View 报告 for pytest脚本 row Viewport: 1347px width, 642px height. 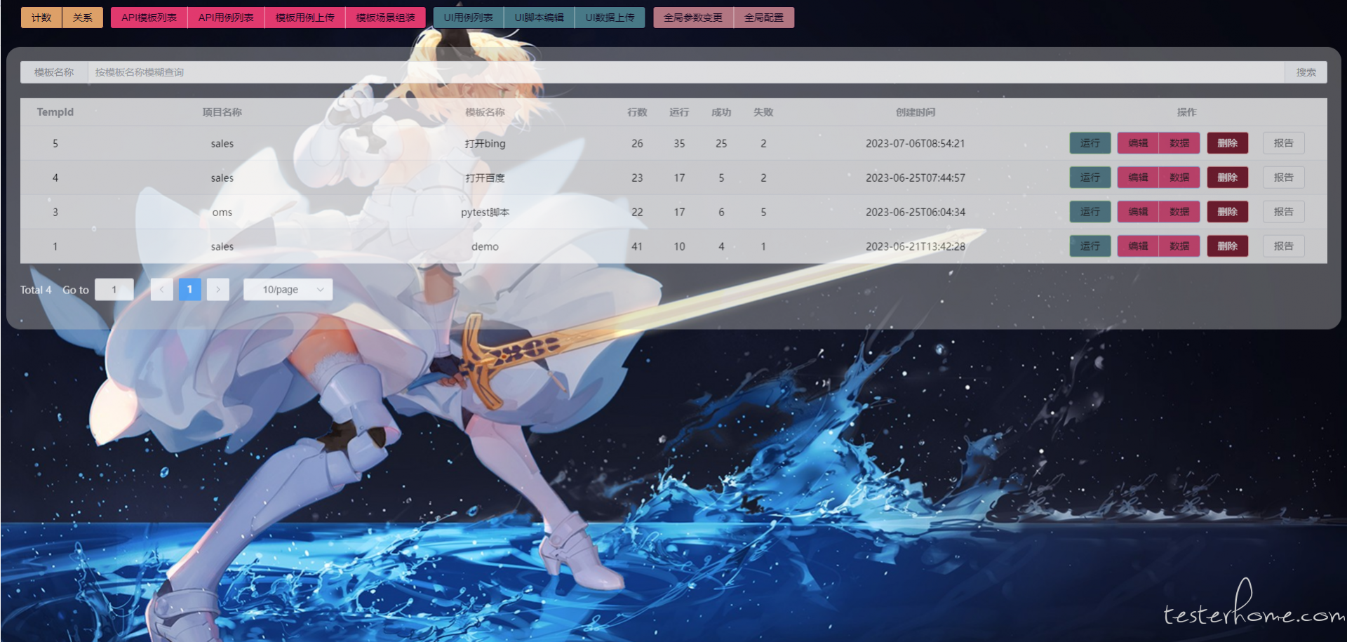tap(1283, 212)
